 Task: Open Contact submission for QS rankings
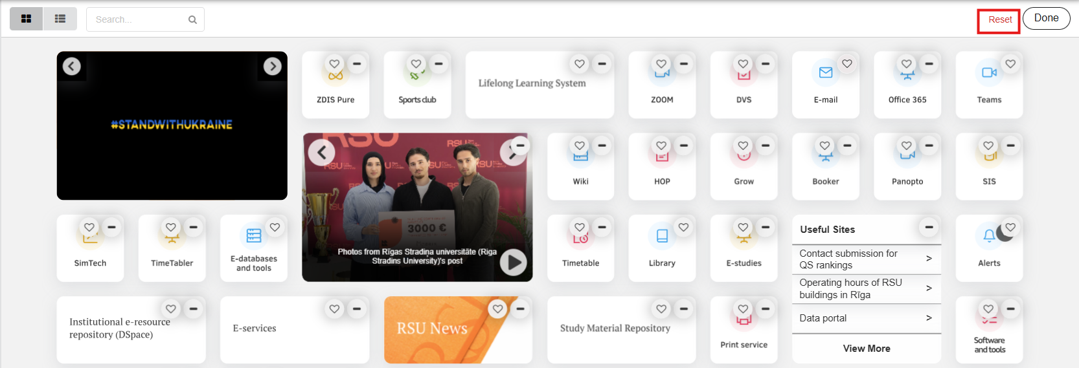866,259
